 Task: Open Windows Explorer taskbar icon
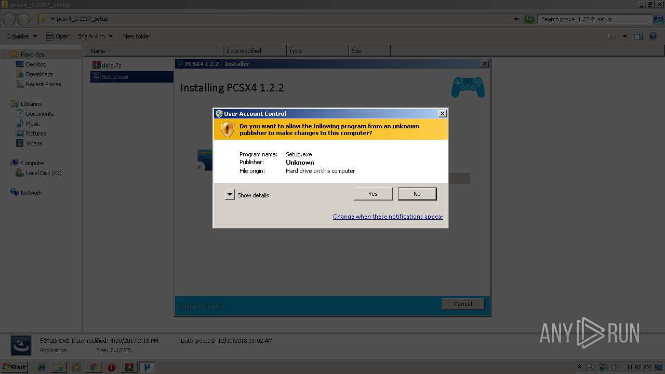point(59,367)
